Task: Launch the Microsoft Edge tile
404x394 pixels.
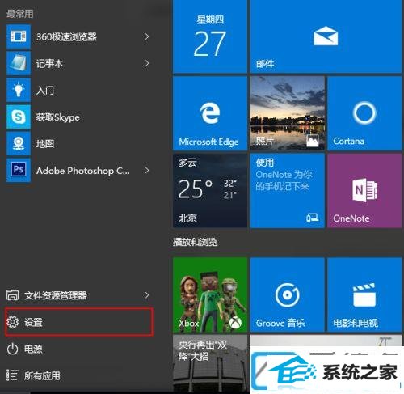Action: click(210, 113)
